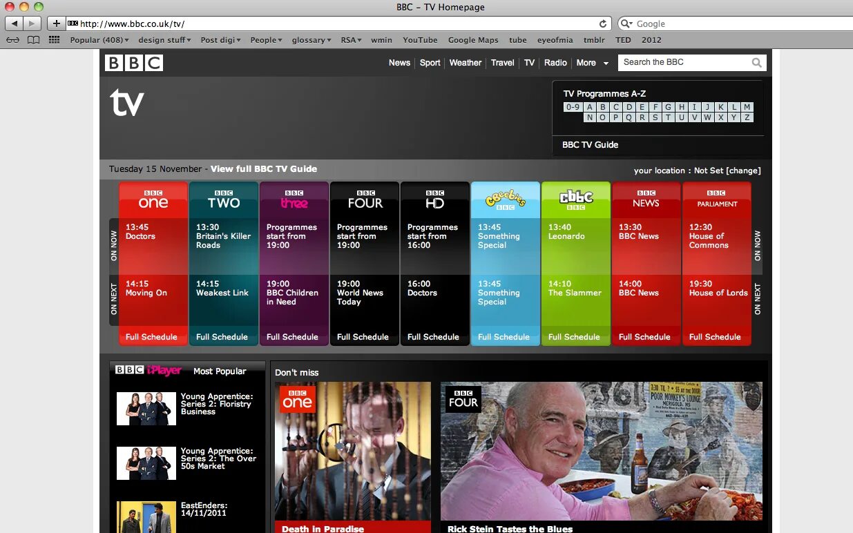
Task: Open Weather in BBC navigation
Action: tap(466, 63)
